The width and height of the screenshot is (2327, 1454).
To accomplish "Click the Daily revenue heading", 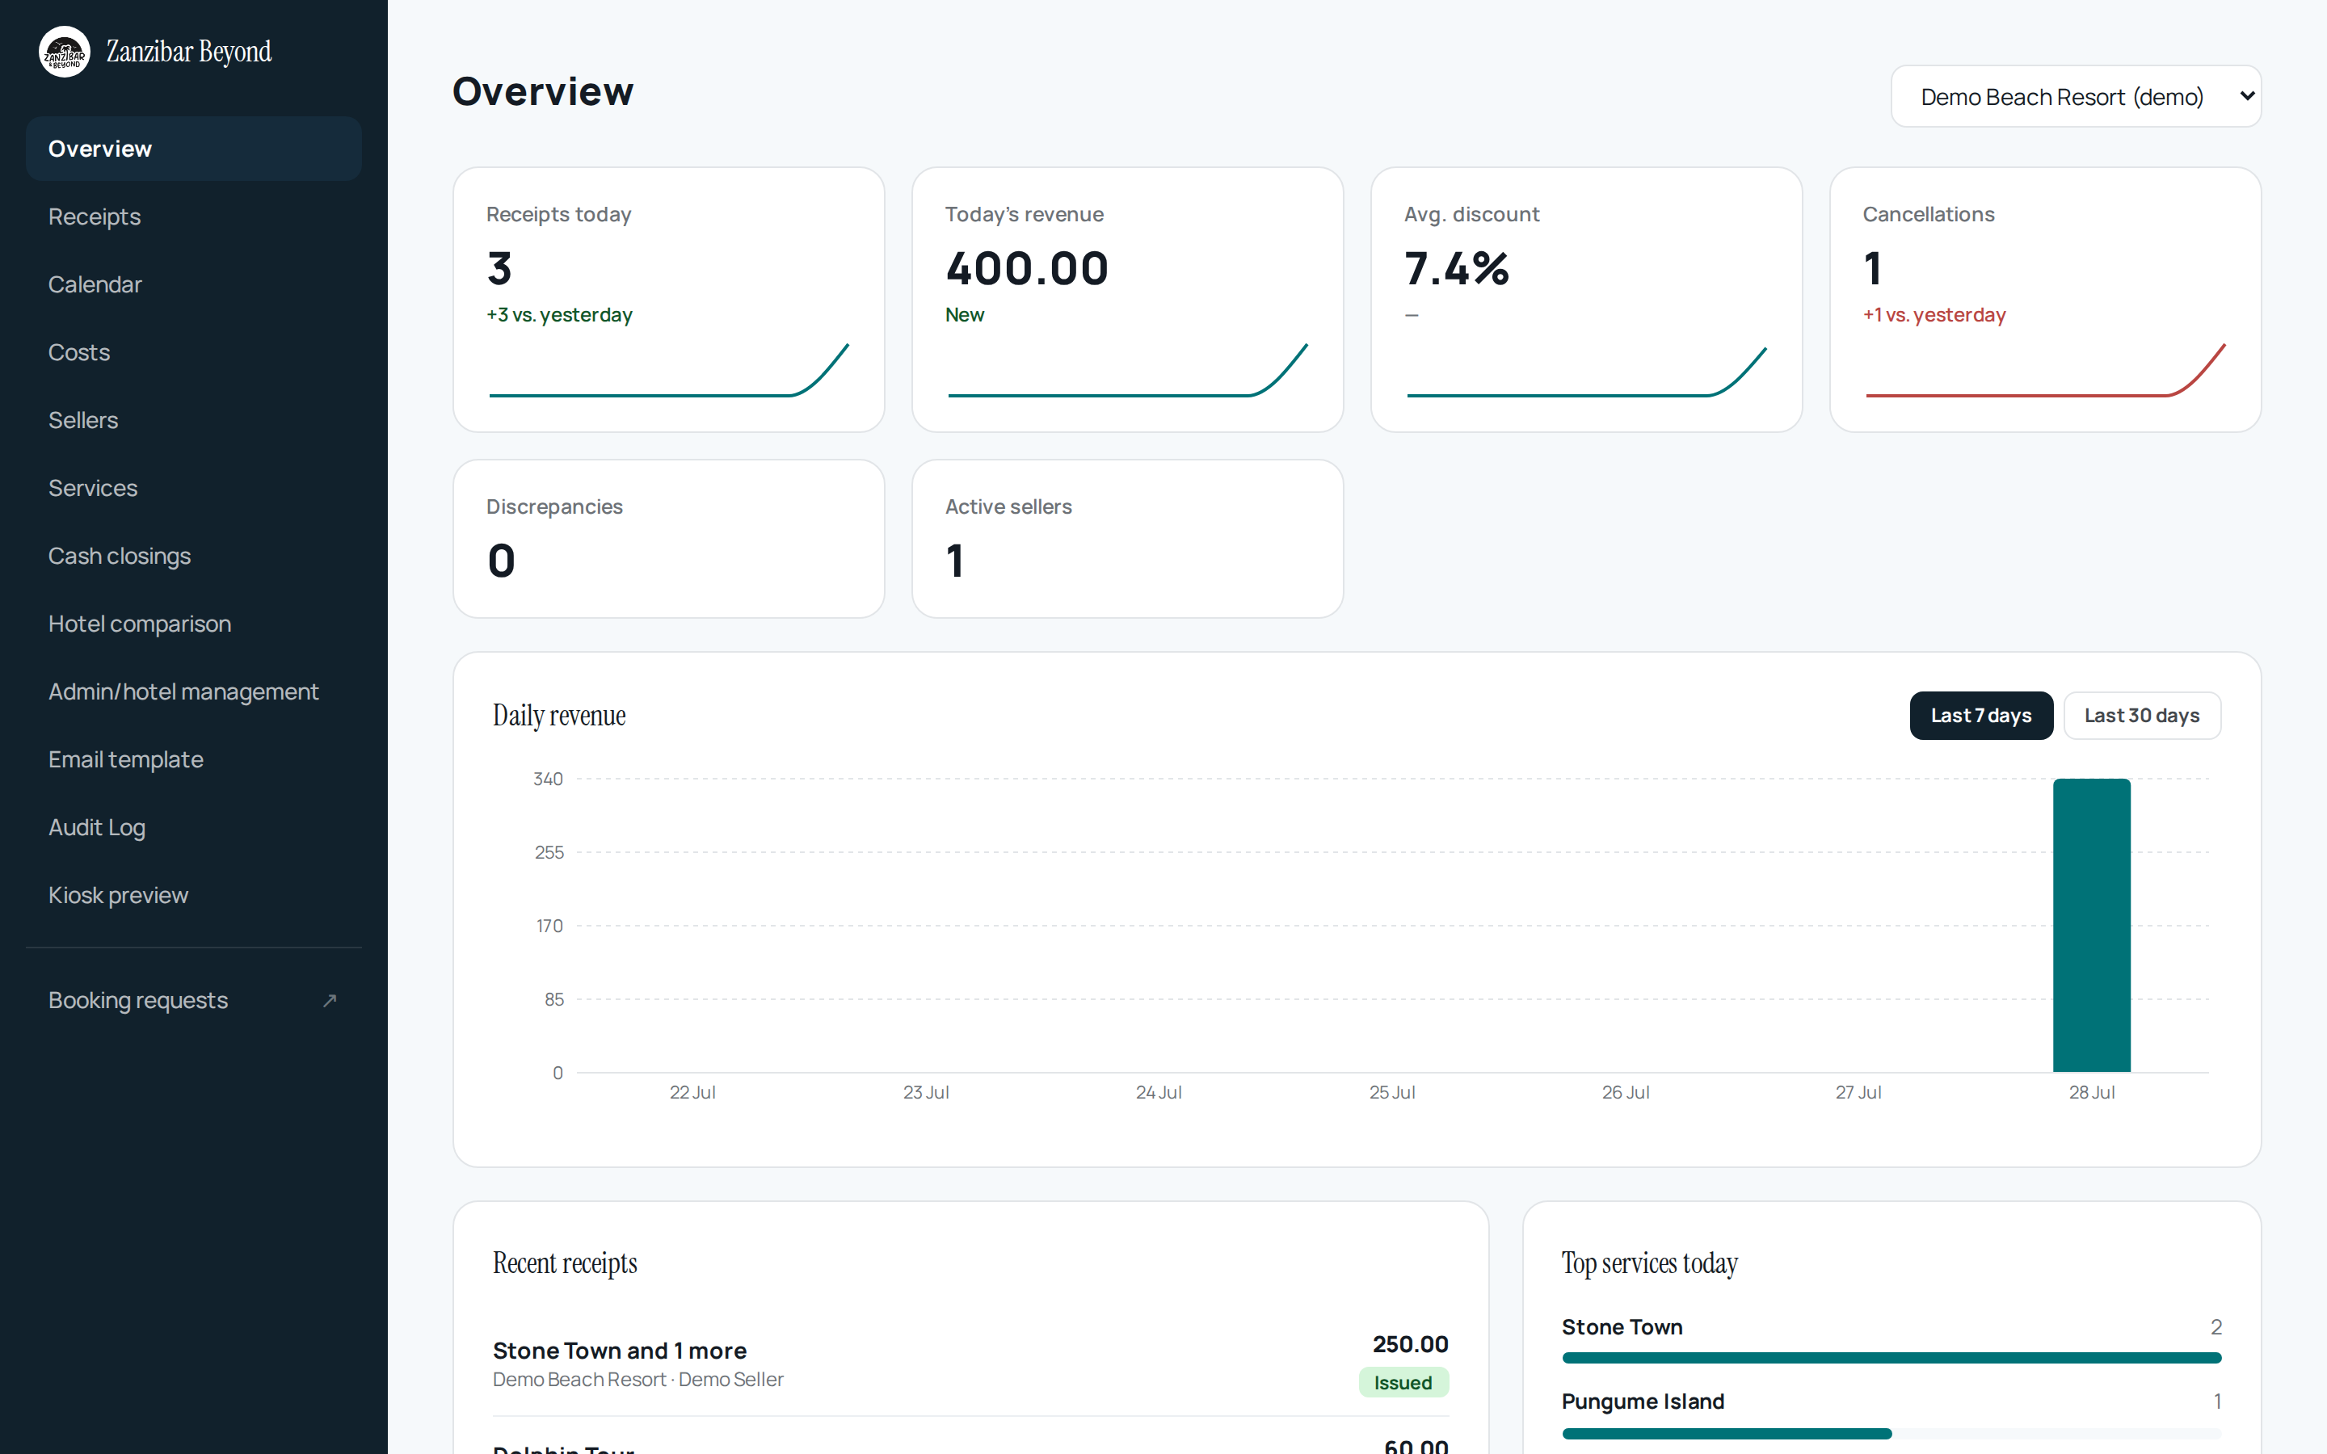I will pyautogui.click(x=558, y=716).
